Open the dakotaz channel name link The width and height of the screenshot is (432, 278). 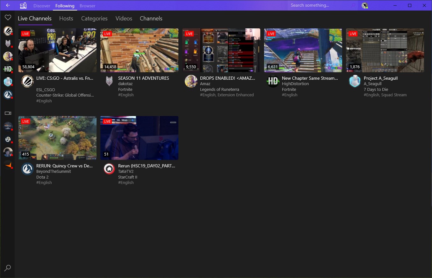pos(126,84)
